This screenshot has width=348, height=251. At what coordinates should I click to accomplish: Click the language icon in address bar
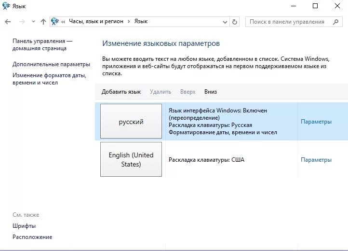point(55,22)
